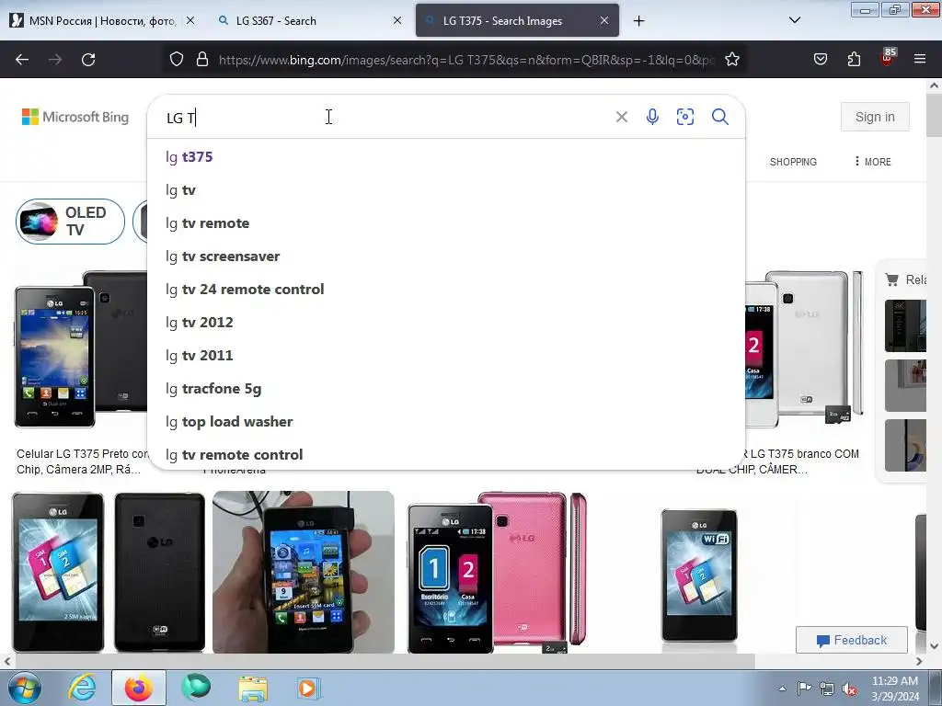The image size is (942, 706).
Task: Choose suggestion 'lg tv 24 remote control'
Action: (x=446, y=290)
